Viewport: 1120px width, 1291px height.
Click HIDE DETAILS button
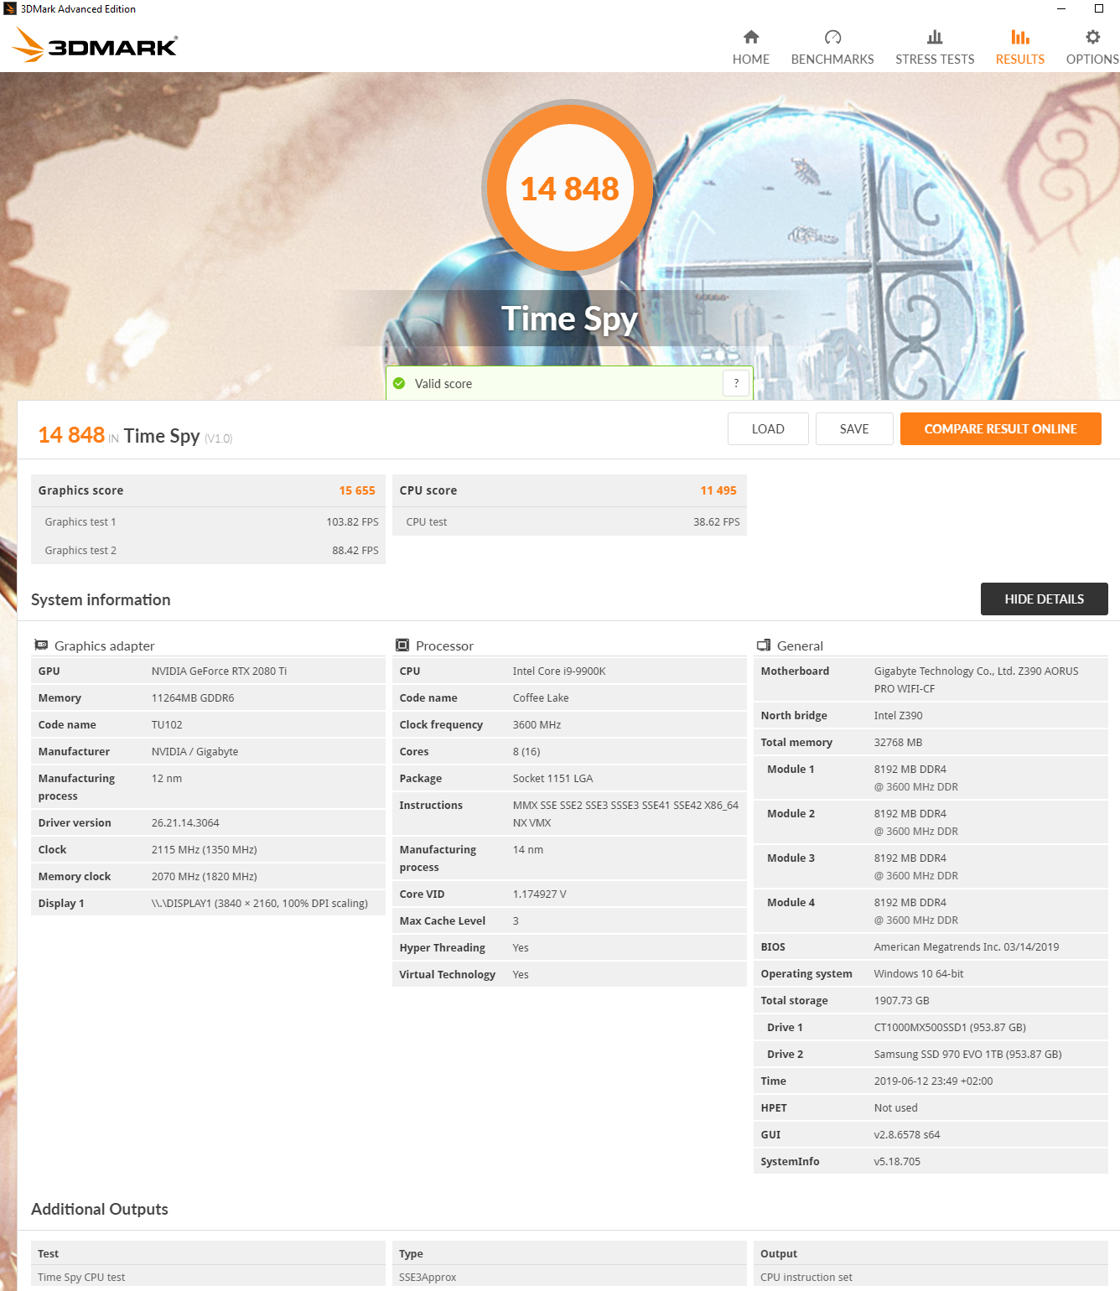(1044, 599)
